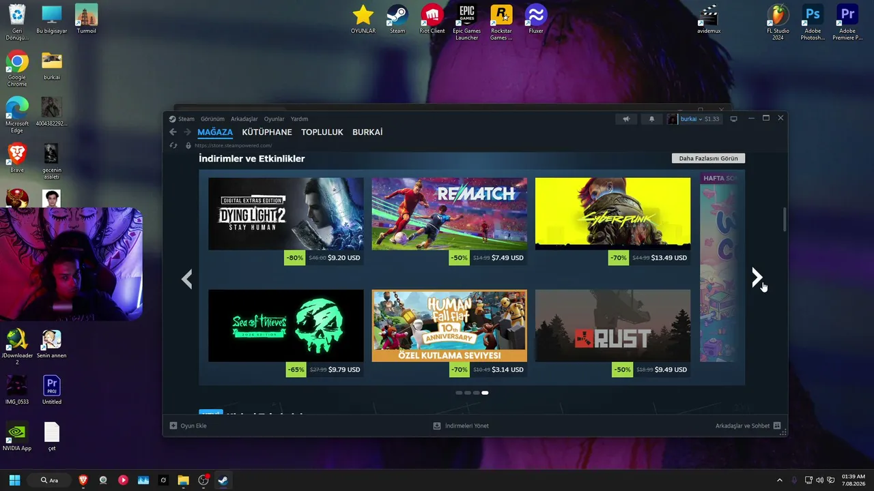Launch avidemux from the desktop
This screenshot has width=874, height=491.
pyautogui.click(x=709, y=19)
